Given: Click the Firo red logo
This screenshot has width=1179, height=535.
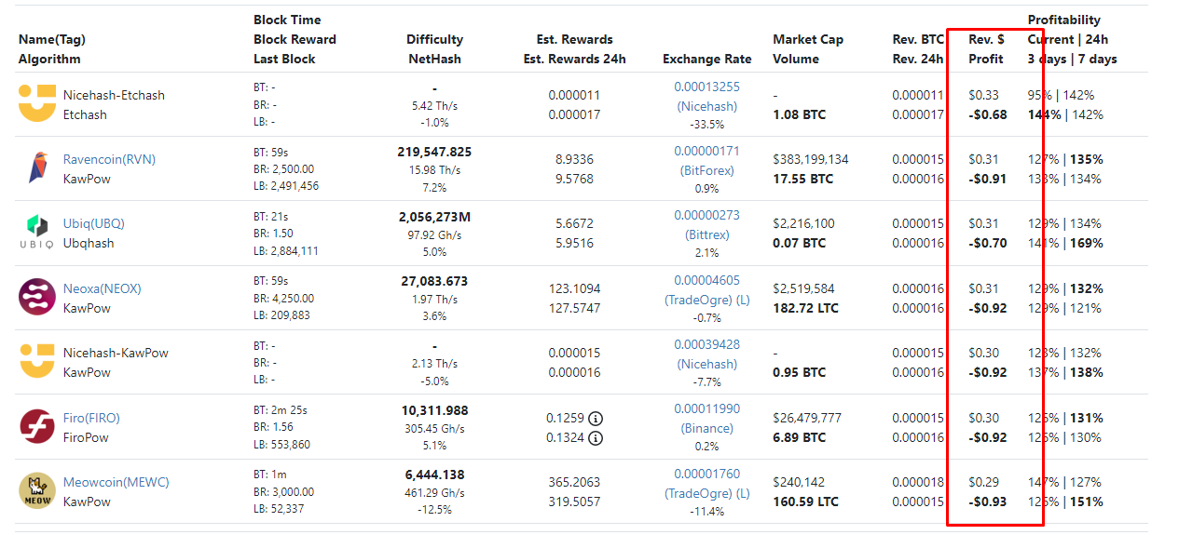Looking at the screenshot, I should coord(37,426).
